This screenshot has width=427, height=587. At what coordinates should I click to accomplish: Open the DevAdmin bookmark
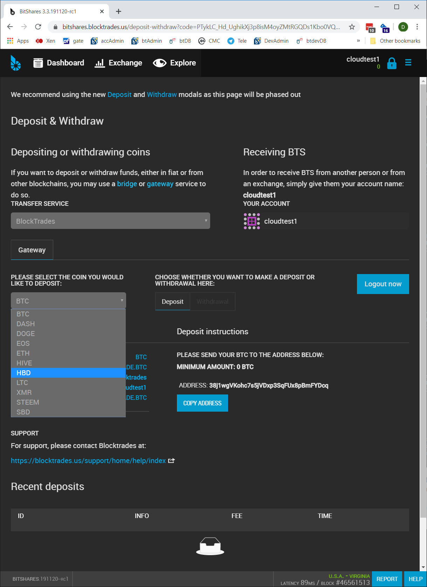tap(271, 41)
